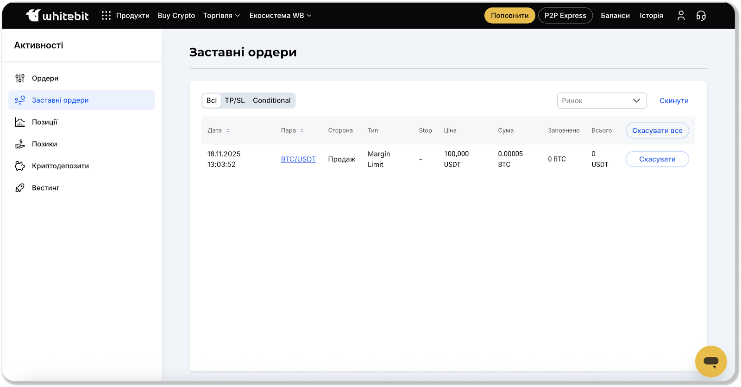Click the Позиції chart icon
741x387 pixels.
coord(20,122)
